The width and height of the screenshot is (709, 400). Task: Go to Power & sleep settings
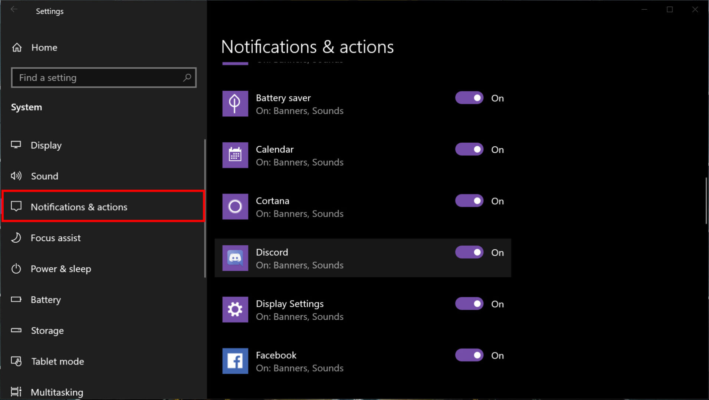tap(60, 269)
